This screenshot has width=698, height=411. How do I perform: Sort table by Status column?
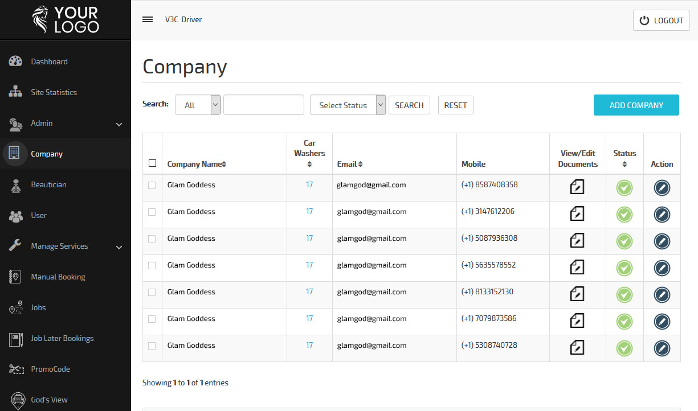click(624, 158)
